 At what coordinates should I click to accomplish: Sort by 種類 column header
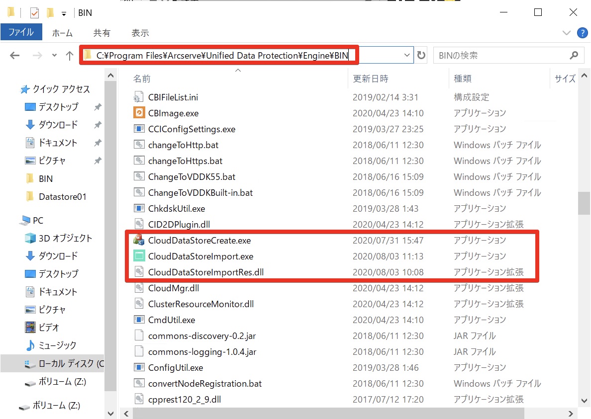click(x=463, y=79)
